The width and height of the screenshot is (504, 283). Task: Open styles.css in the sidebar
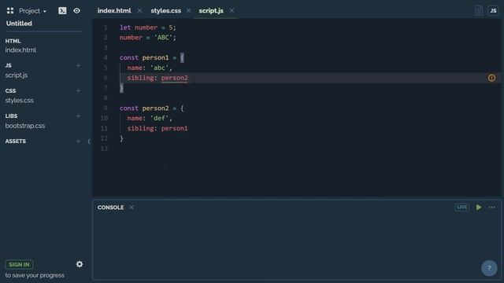click(x=19, y=101)
